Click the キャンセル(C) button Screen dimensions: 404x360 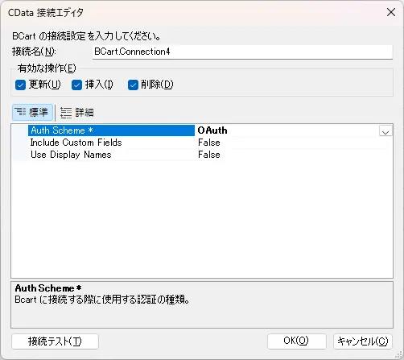(x=363, y=341)
